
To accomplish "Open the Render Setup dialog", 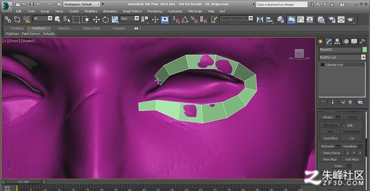I will click(x=332, y=20).
